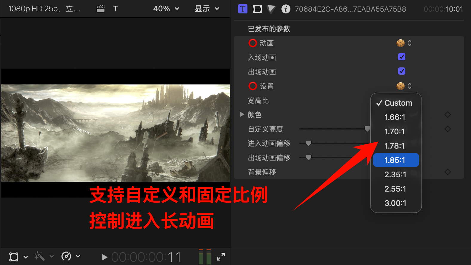Click the 进入动画偏移 slider handle
Viewport: 471px width, 265px height.
309,143
